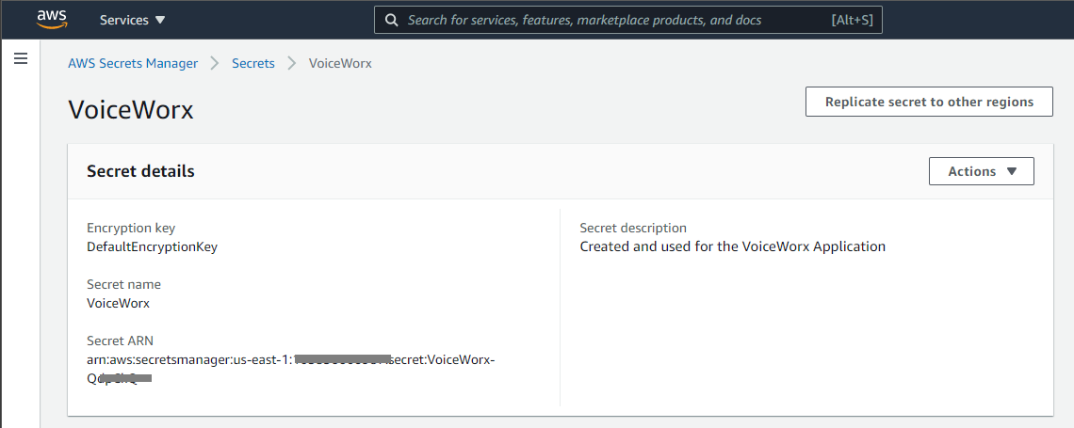Click the Alt+S shortcut hint
Viewport: 1074px width, 428px height.
(x=852, y=20)
